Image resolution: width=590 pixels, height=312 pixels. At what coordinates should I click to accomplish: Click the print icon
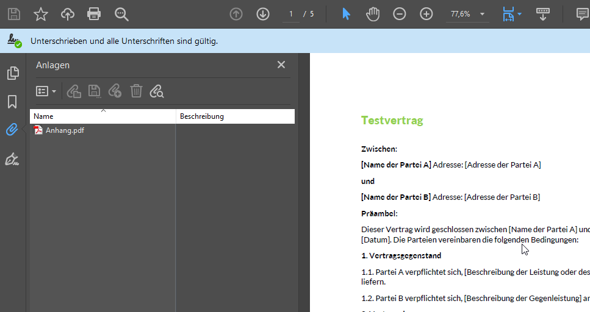coord(94,14)
